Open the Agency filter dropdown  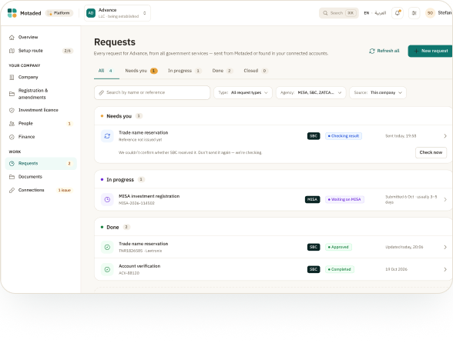[311, 92]
